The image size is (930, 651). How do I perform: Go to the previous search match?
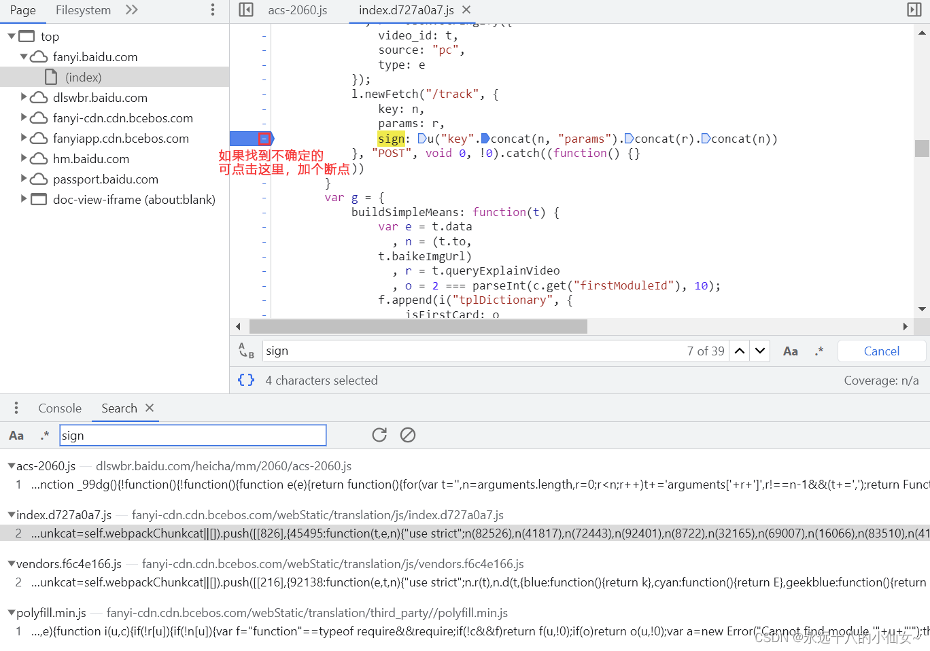[740, 351]
